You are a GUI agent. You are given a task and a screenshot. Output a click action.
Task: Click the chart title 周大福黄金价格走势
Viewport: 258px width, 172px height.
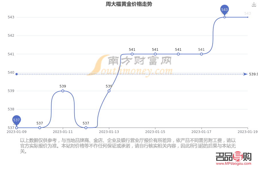pyautogui.click(x=129, y=4)
